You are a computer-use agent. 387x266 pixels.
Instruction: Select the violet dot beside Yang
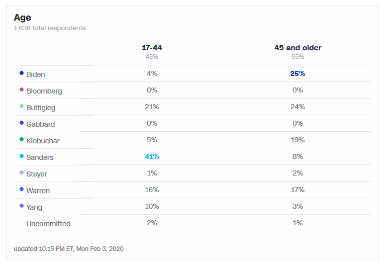tap(22, 206)
